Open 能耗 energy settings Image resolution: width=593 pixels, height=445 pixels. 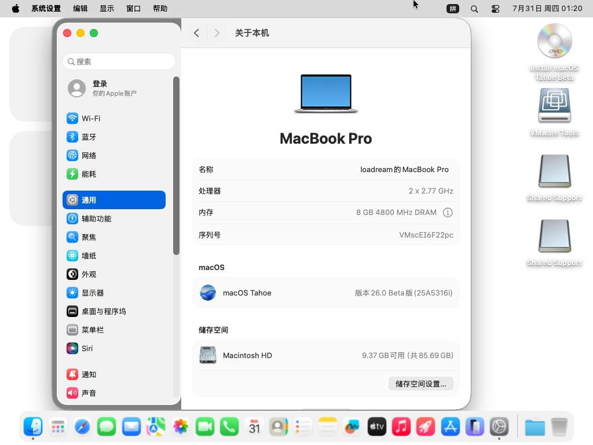pos(114,174)
